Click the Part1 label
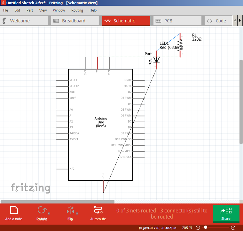Image resolution: width=243 pixels, height=231 pixels. click(149, 54)
